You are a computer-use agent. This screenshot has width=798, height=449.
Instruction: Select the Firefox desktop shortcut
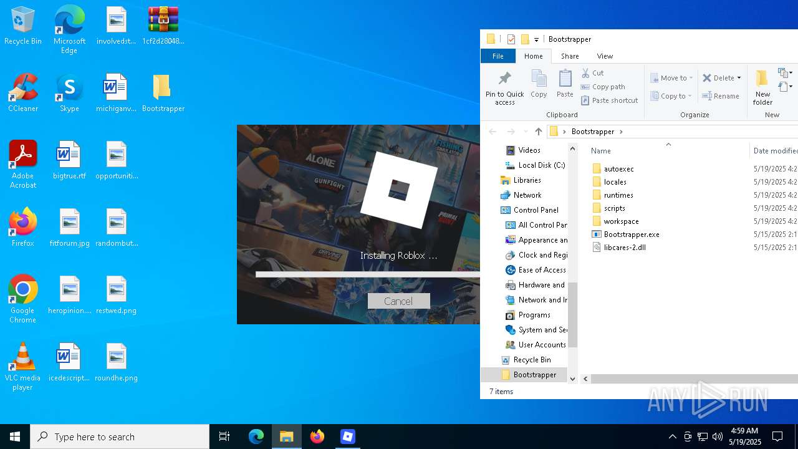[x=23, y=228]
